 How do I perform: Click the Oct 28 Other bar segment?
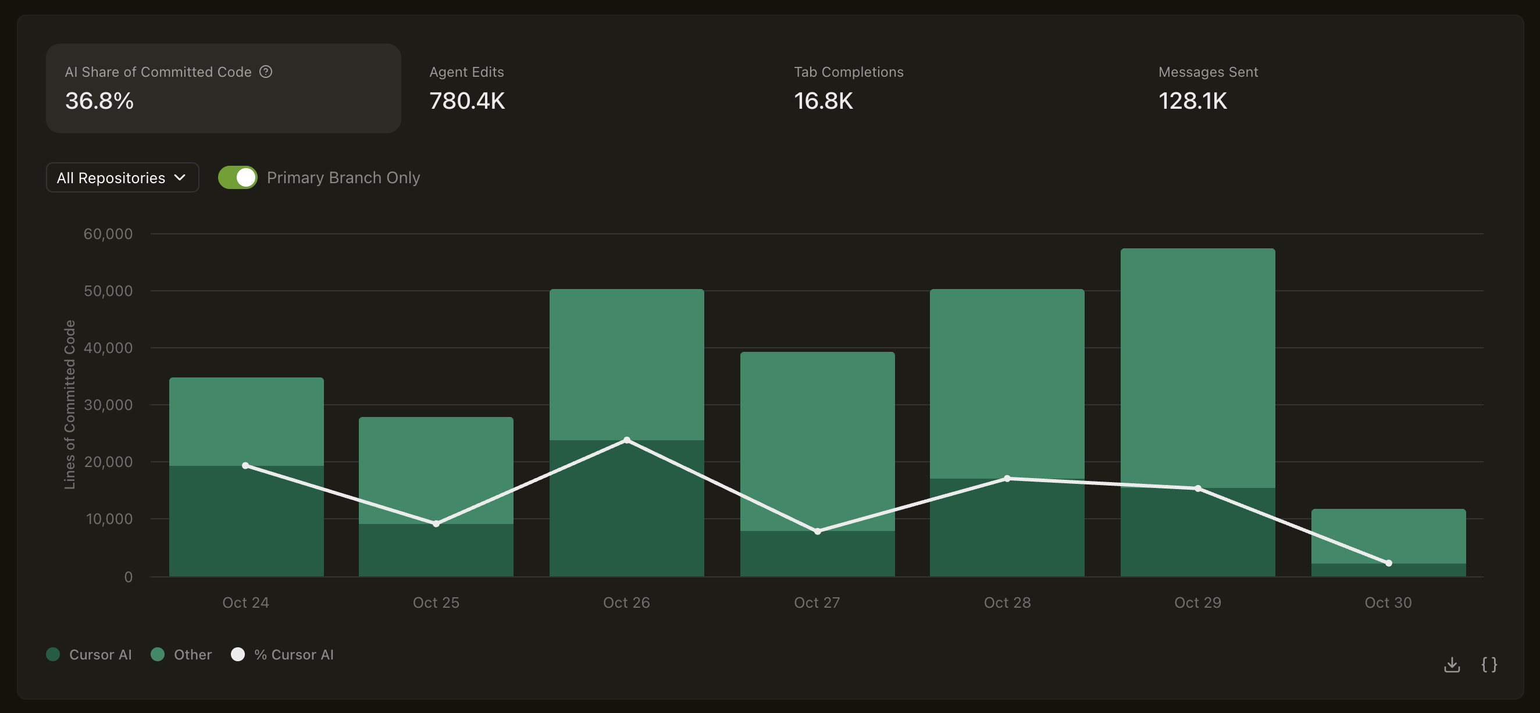coord(1007,384)
